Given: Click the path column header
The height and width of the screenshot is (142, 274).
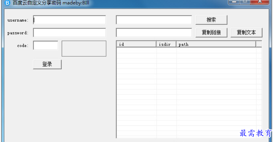Looking at the screenshot, I should point(216,44).
